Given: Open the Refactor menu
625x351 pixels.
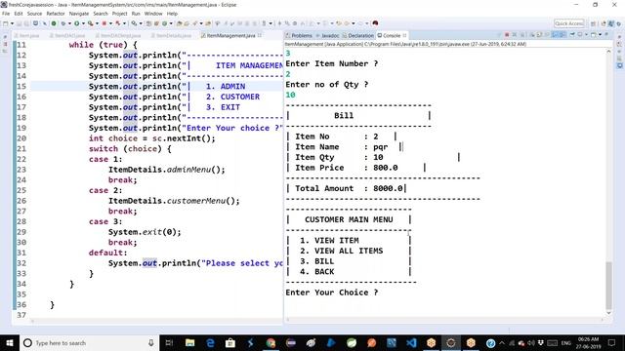Looking at the screenshot, I should 56,14.
